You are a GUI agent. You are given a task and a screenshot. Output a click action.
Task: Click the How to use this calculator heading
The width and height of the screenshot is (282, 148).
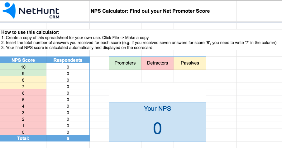(x=30, y=32)
